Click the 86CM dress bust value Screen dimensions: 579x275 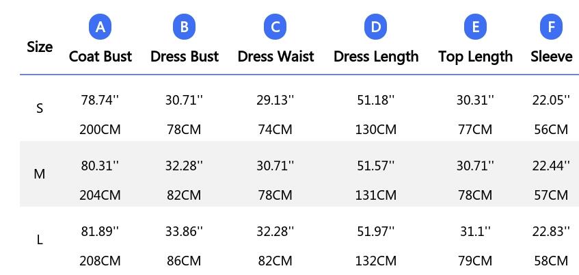pos(184,261)
